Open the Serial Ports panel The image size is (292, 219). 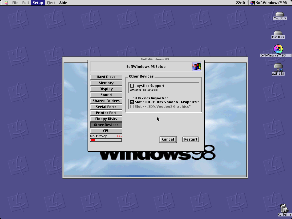click(106, 107)
